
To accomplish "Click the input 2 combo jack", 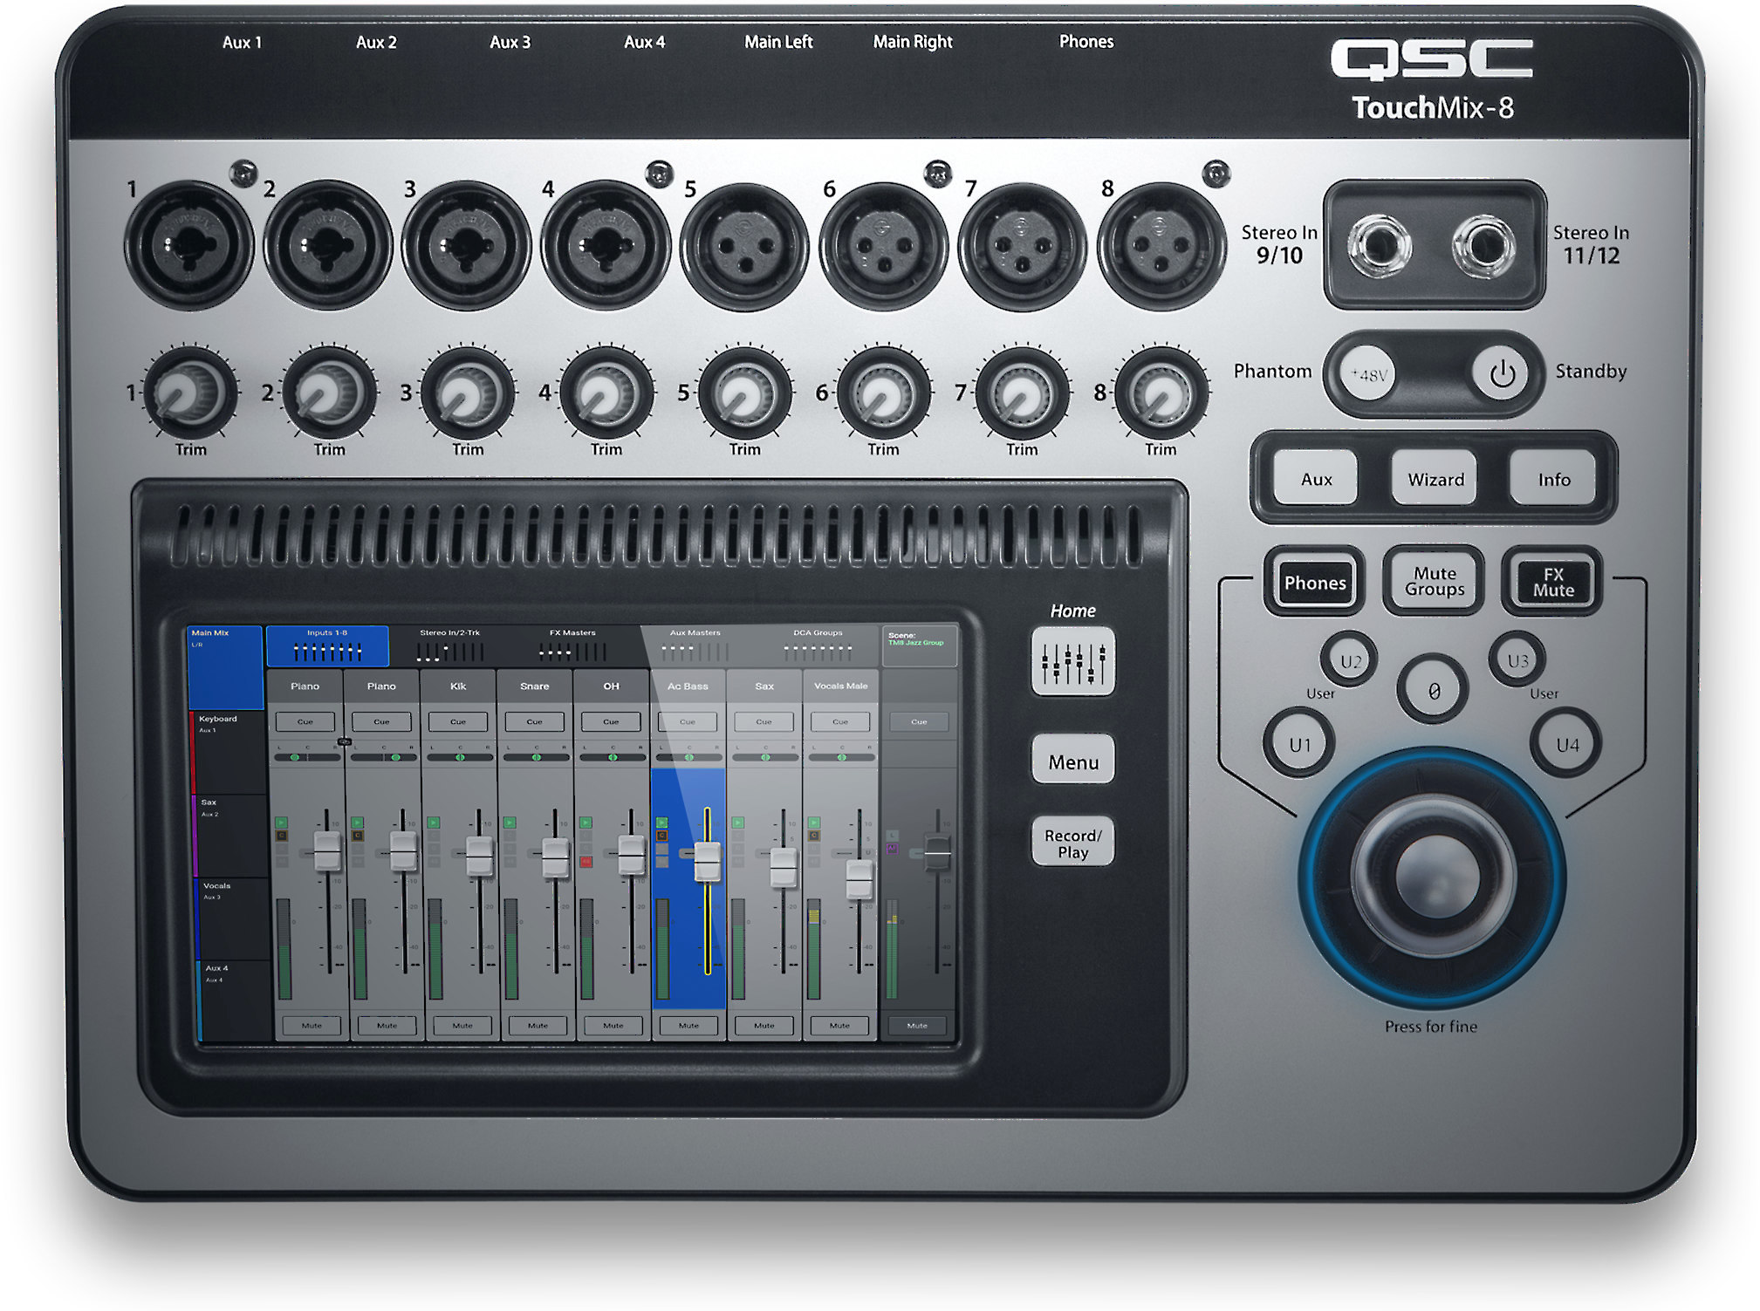I will point(328,245).
